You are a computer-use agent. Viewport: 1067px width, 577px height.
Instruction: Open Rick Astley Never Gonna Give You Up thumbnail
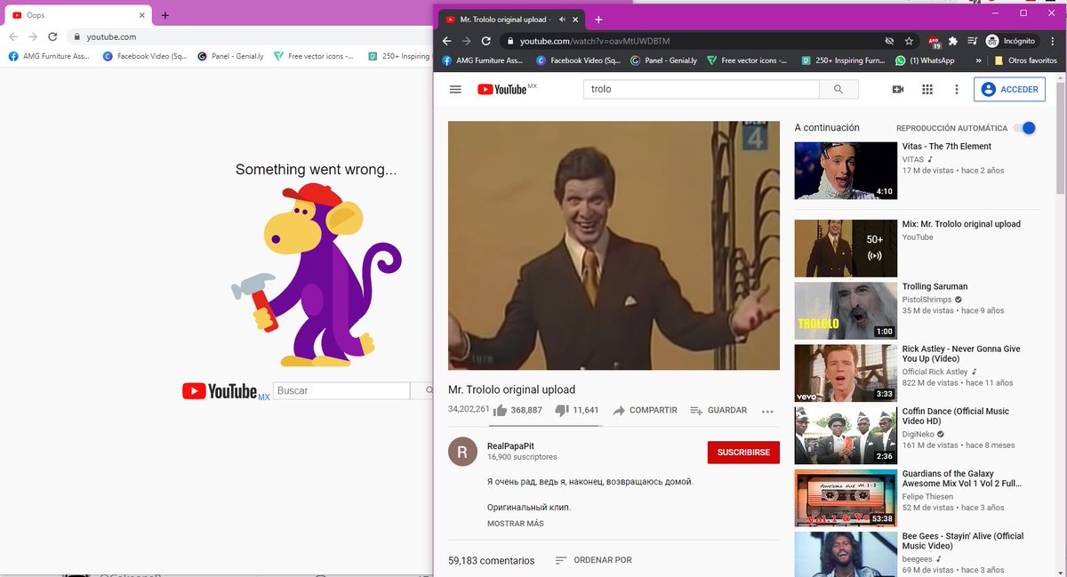click(x=846, y=373)
